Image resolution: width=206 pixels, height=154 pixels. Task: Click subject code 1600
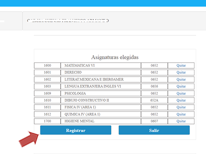[x=47, y=65]
